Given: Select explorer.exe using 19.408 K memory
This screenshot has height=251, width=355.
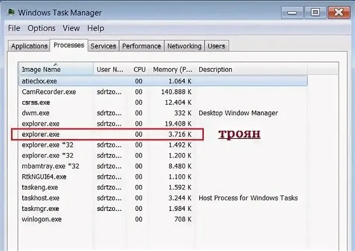Looking at the screenshot, I should (163, 124).
